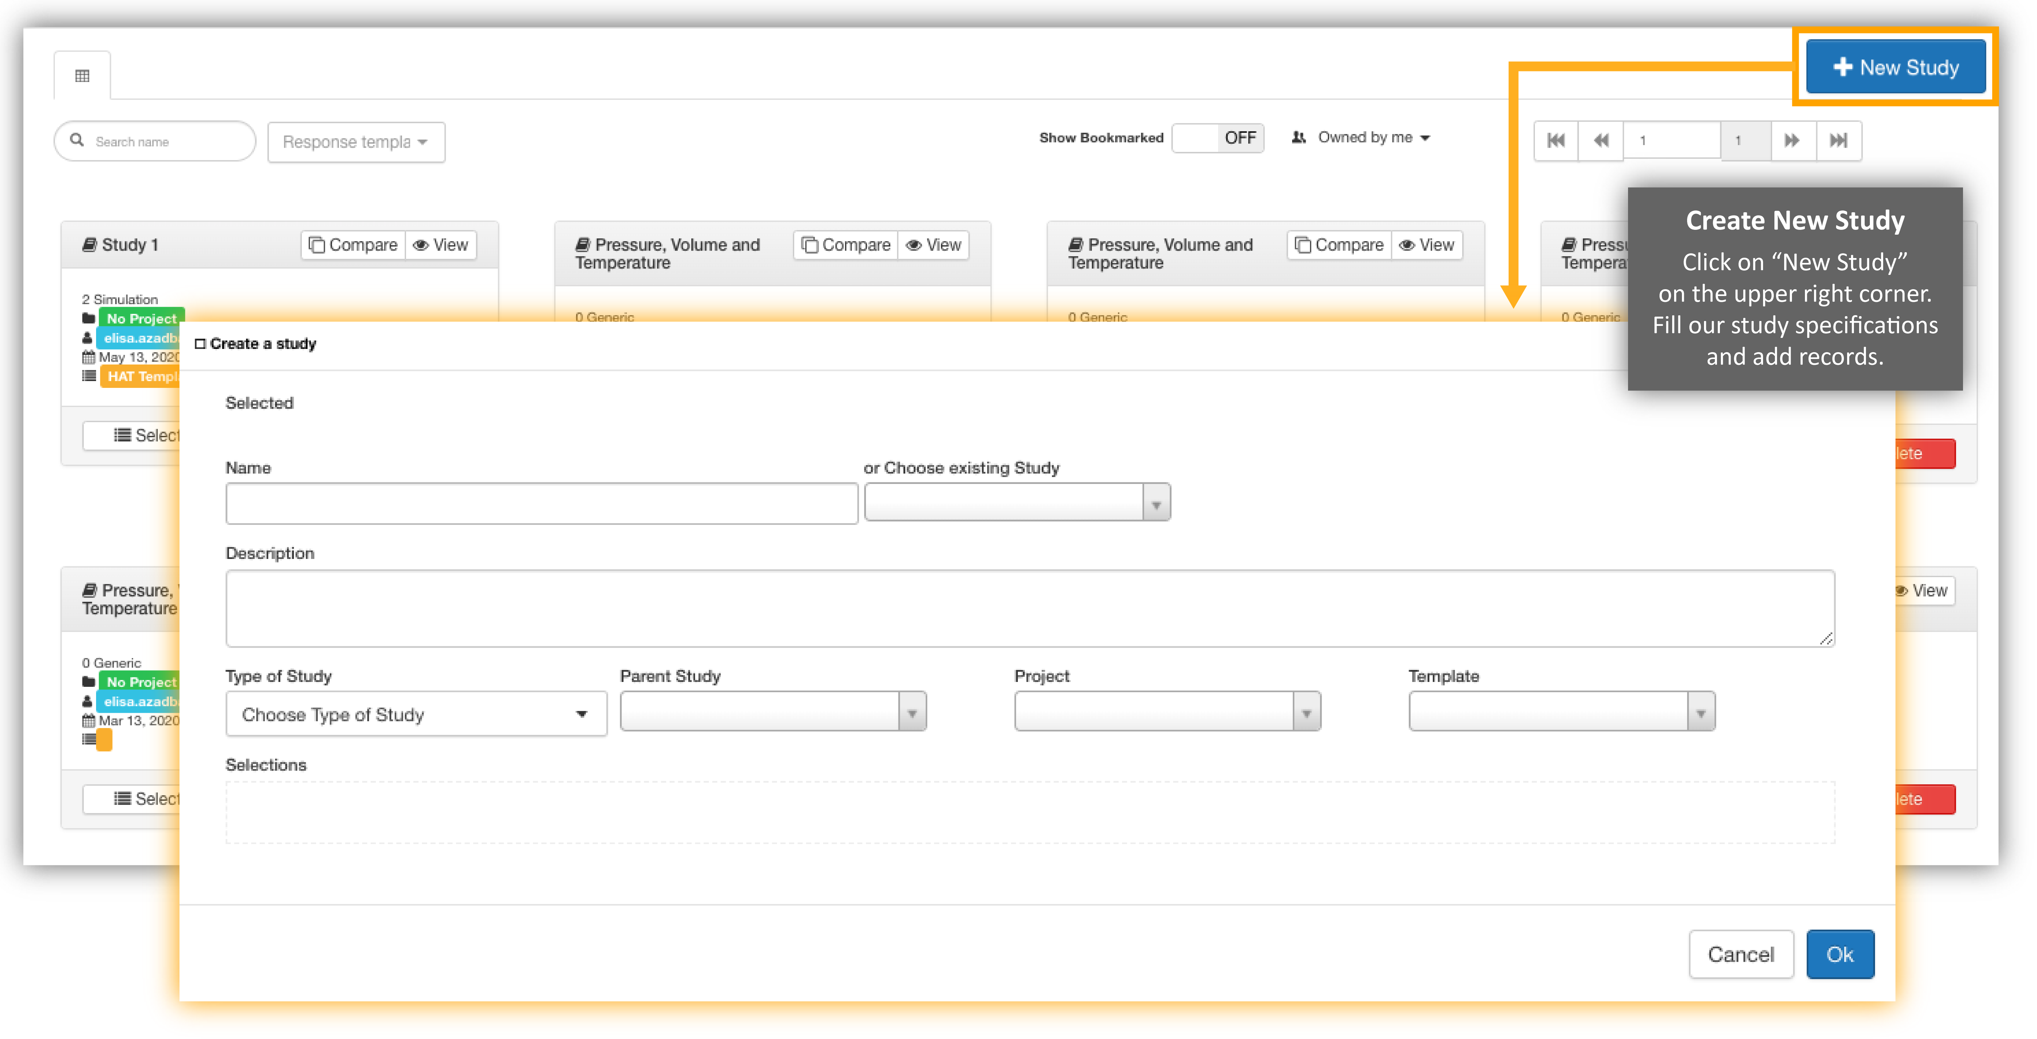Click the New Study button
The image size is (2037, 1039).
coord(1895,67)
